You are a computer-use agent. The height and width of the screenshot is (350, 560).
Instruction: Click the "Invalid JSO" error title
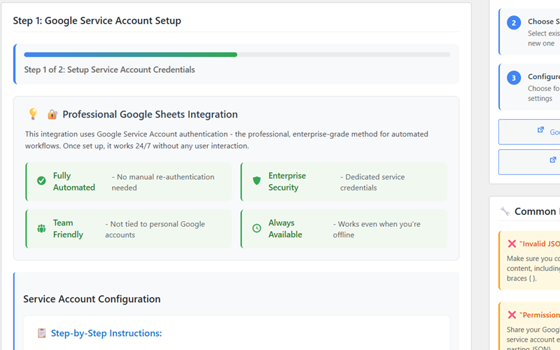point(539,244)
